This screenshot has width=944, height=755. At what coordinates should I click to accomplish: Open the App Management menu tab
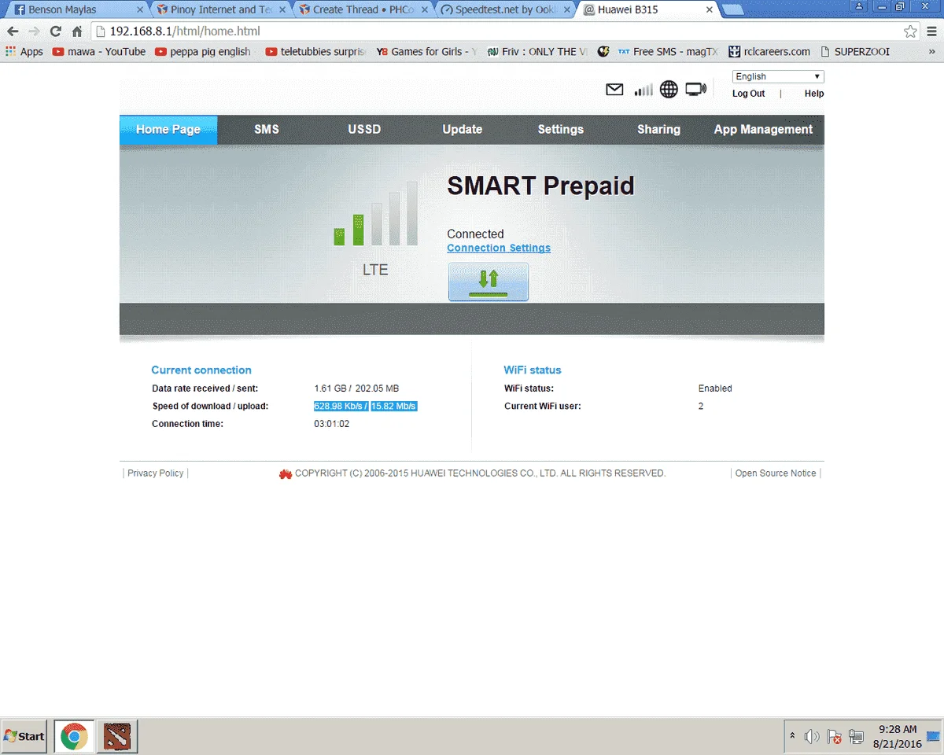tap(763, 130)
